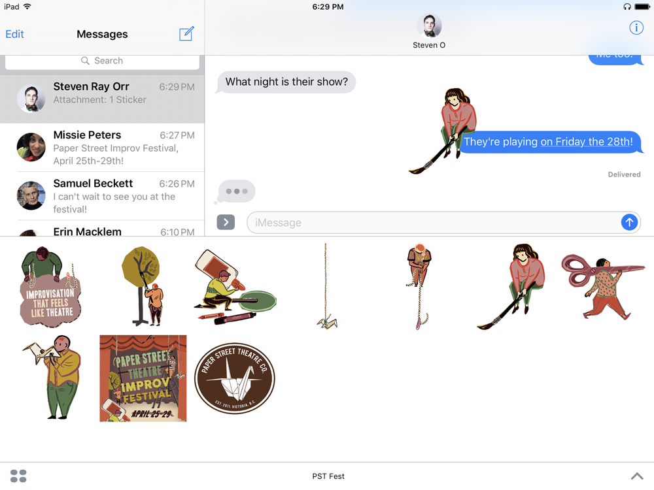Pick the man holding paper crane sticker
Screen dimensions: 654x490
click(x=52, y=378)
